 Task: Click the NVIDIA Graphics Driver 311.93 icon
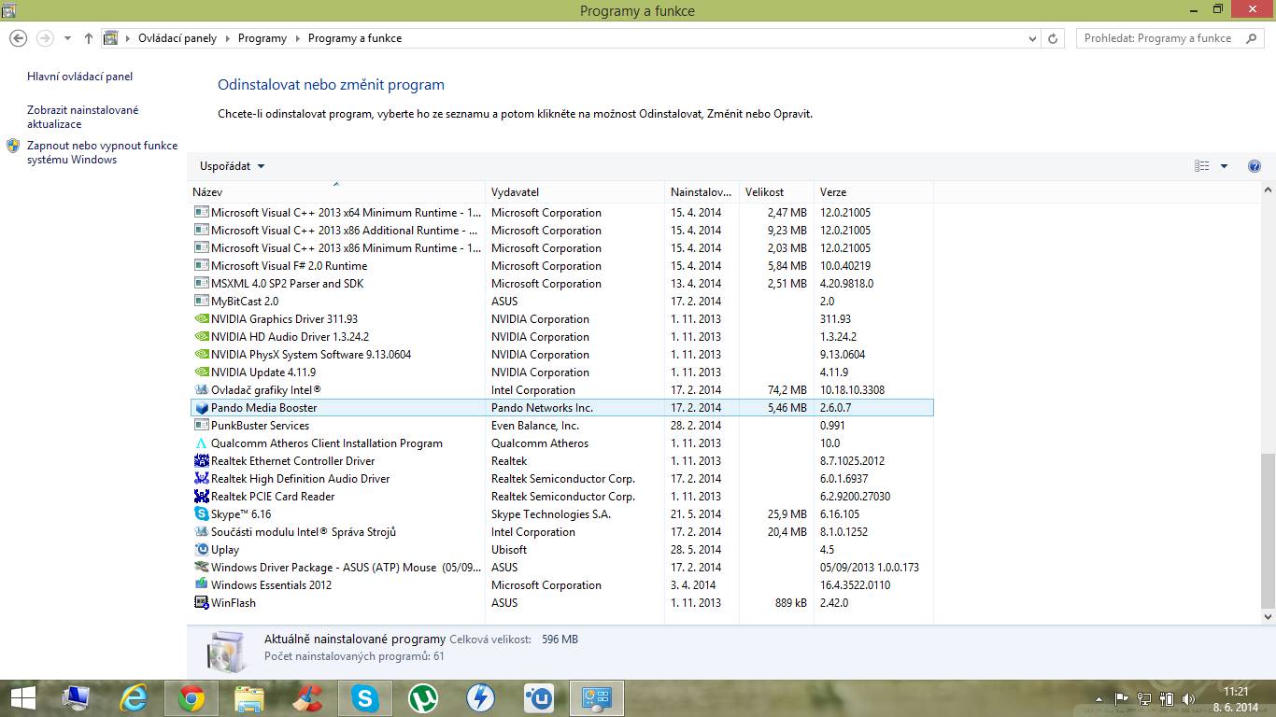click(x=202, y=319)
